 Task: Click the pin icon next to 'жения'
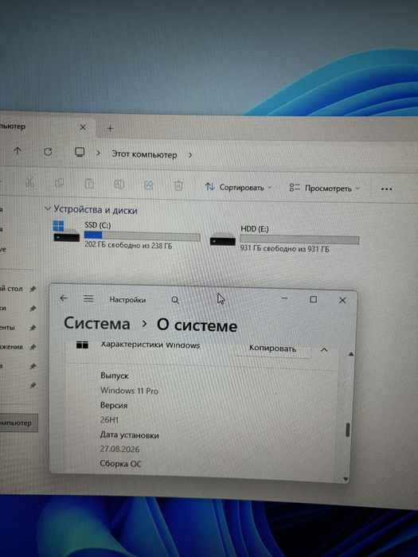33,347
